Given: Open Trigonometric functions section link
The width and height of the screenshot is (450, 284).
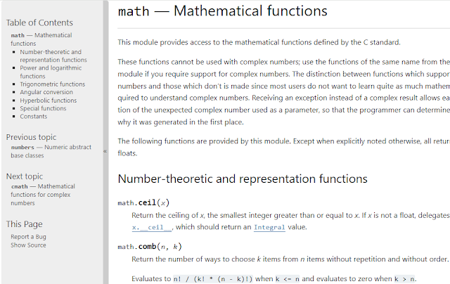Looking at the screenshot, I should point(53,84).
